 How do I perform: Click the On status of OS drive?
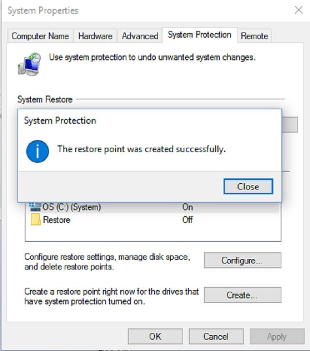tap(187, 207)
